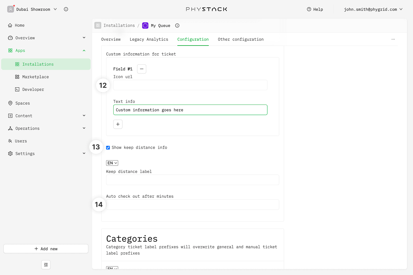Image resolution: width=413 pixels, height=275 pixels.
Task: Uncheck Show keep distance info
Action: pos(108,148)
